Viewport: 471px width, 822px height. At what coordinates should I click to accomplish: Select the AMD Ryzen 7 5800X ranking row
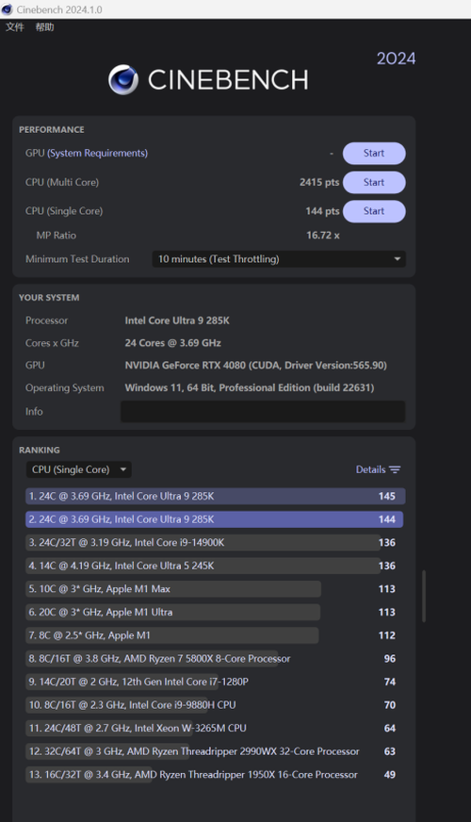coord(216,658)
